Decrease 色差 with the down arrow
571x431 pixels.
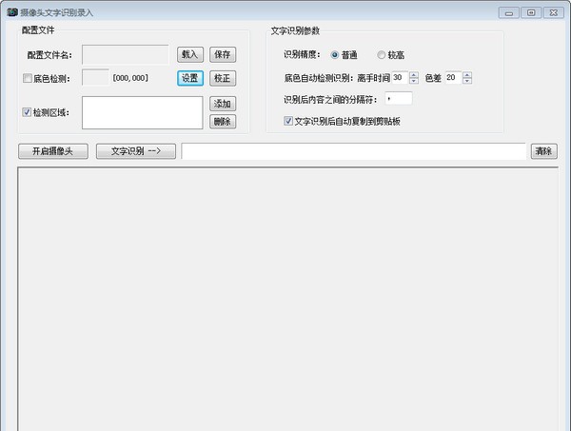pos(467,81)
